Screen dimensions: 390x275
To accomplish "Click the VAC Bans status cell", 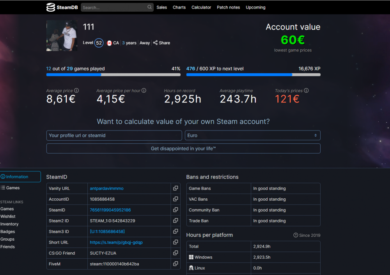I will click(285, 199).
